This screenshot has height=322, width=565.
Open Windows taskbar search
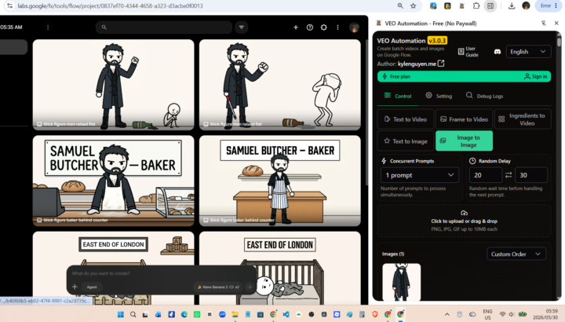(133, 314)
